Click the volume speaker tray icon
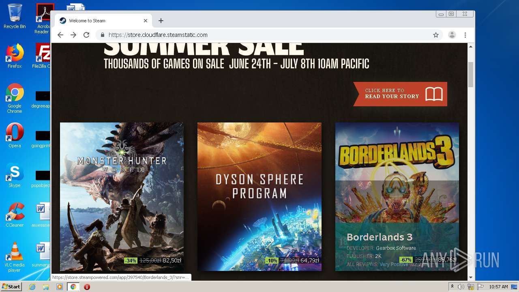 pos(461,287)
